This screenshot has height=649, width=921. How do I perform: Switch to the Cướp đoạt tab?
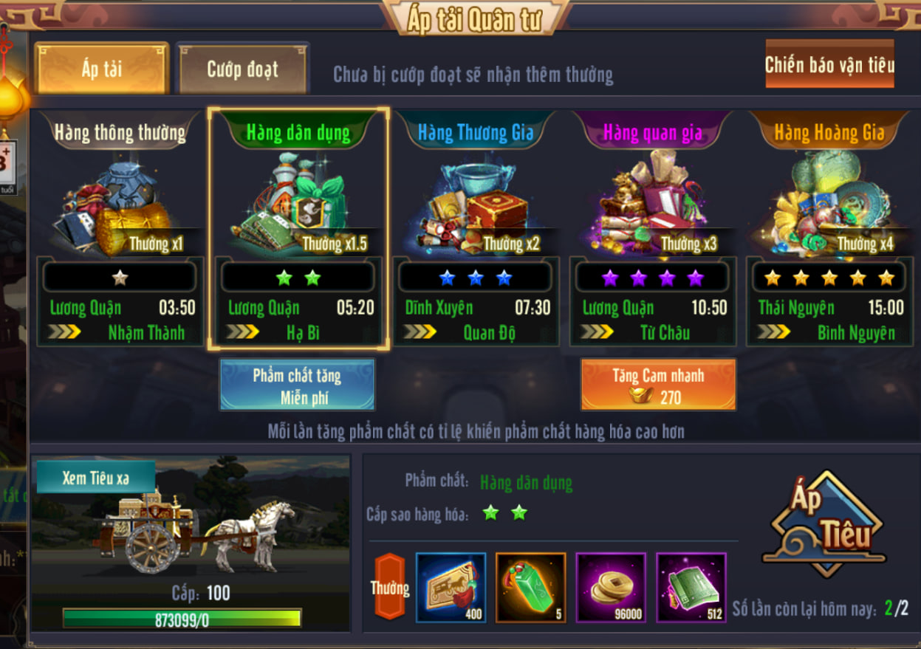tap(243, 69)
